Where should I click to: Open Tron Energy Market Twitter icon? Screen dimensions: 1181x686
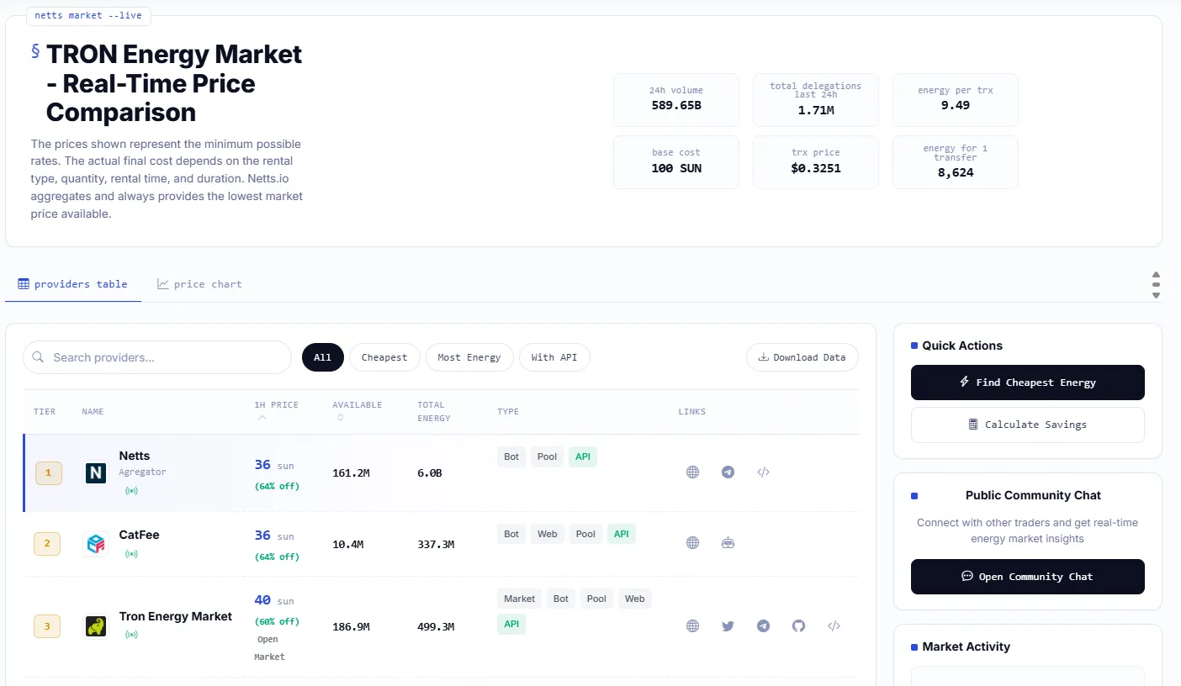click(x=728, y=625)
